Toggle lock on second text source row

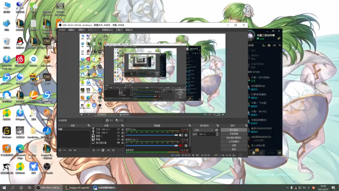point(122,133)
